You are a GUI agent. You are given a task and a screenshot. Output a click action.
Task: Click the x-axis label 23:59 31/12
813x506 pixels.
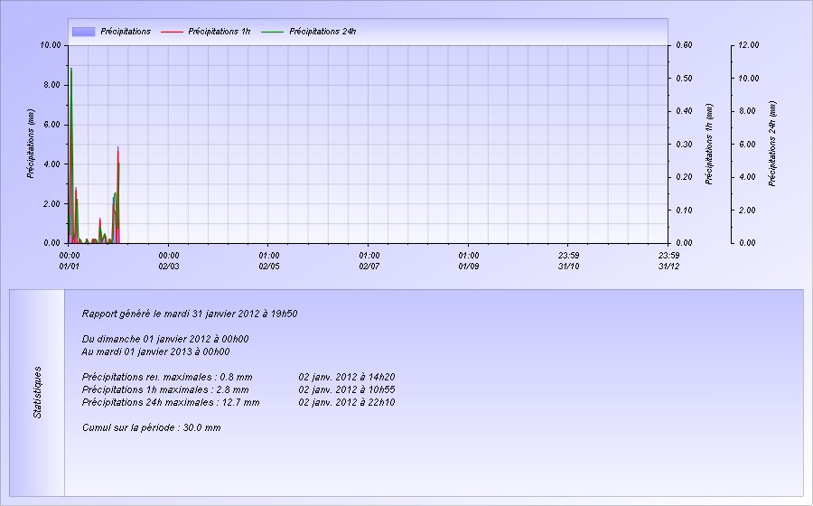coord(668,261)
